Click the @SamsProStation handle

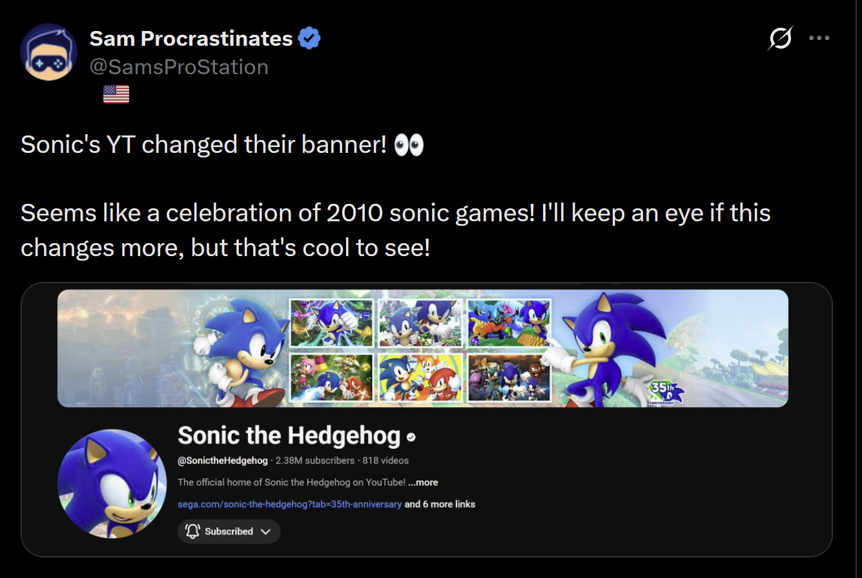tap(179, 67)
